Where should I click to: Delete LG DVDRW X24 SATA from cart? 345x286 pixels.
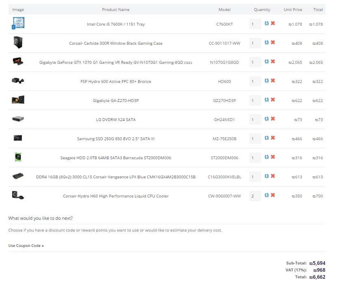point(273,119)
